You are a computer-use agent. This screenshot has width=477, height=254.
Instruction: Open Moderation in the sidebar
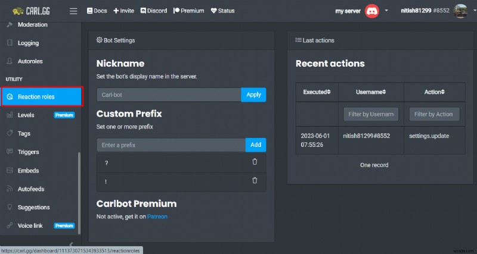point(33,24)
